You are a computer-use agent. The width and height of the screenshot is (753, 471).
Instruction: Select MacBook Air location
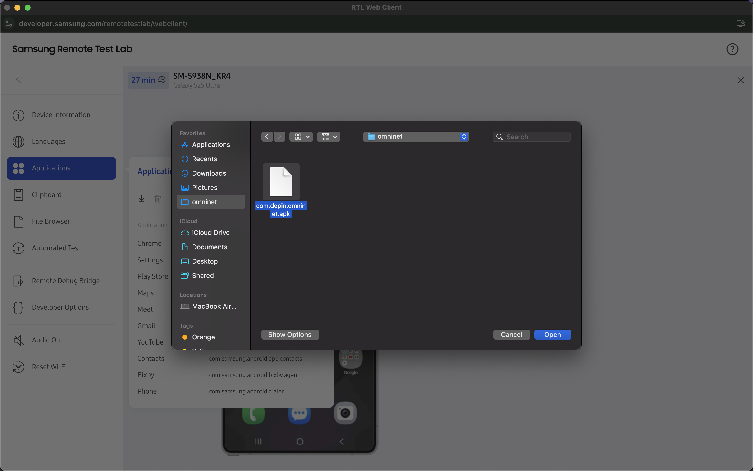point(211,306)
